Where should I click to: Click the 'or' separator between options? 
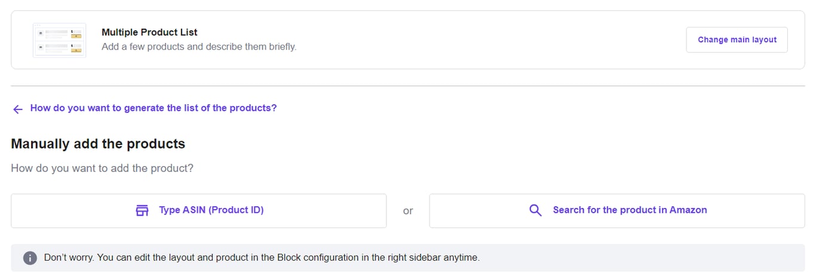click(x=408, y=211)
